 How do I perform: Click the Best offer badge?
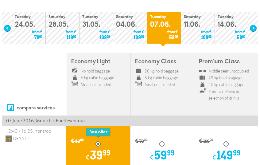coord(98,132)
